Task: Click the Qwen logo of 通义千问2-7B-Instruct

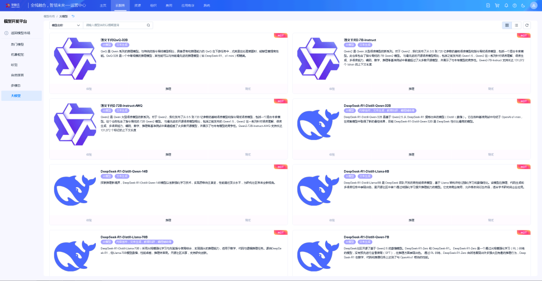Action: coord(318,59)
